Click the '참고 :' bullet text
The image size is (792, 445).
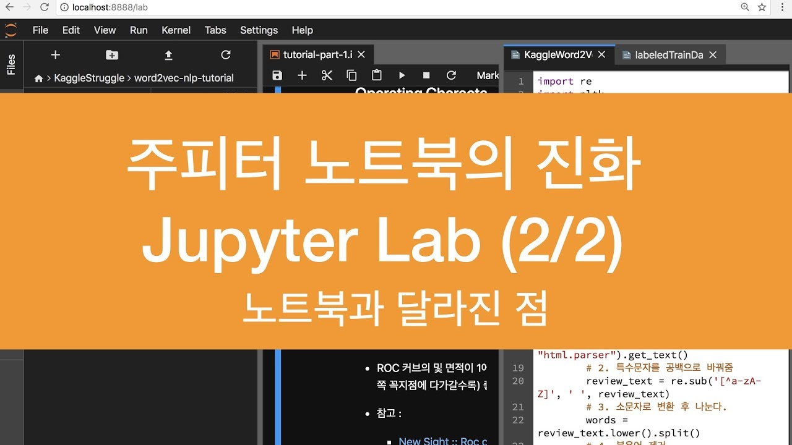[388, 413]
